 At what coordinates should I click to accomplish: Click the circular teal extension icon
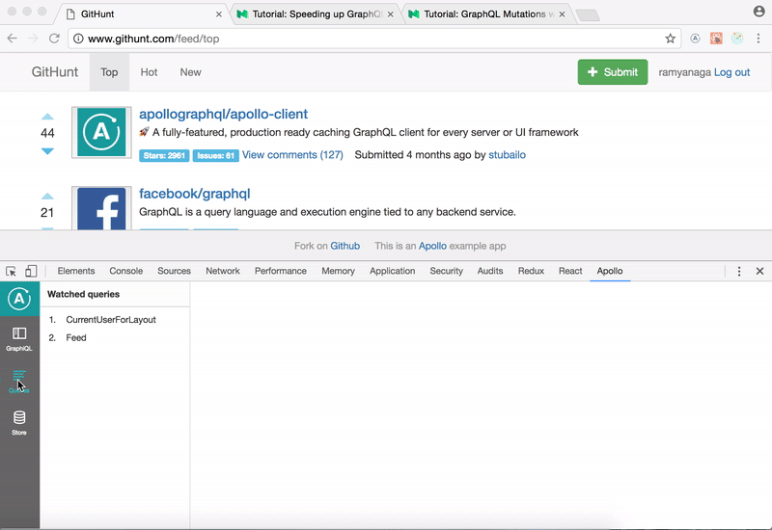737,39
